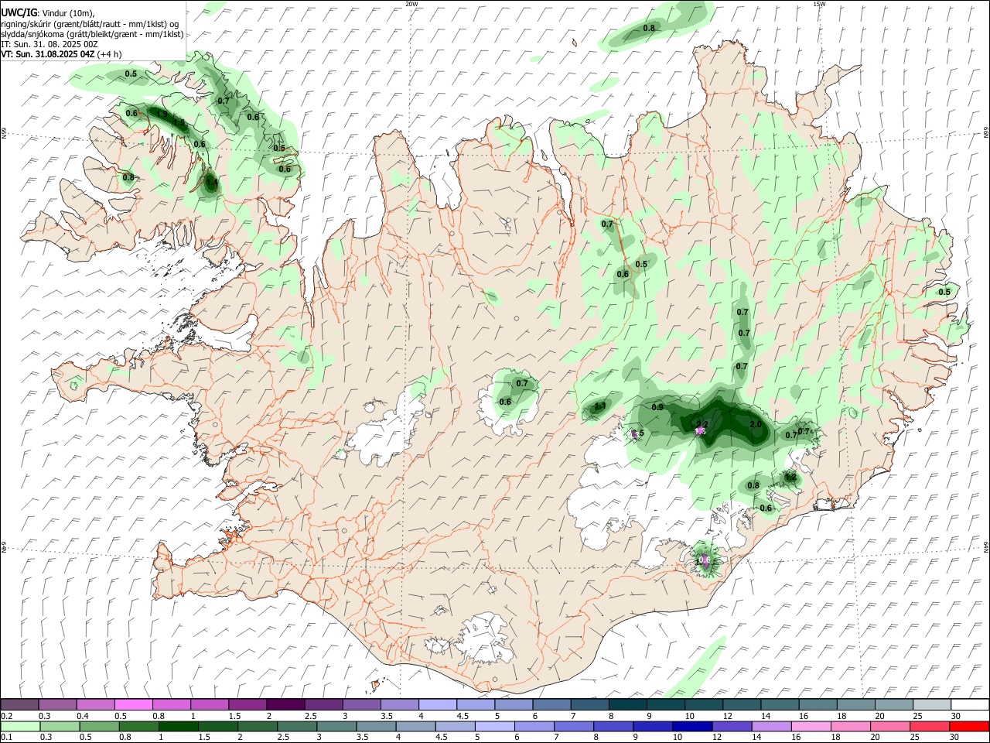The width and height of the screenshot is (990, 743).
Task: Click the lavender swatch between 14 and 16
Action: point(770,727)
